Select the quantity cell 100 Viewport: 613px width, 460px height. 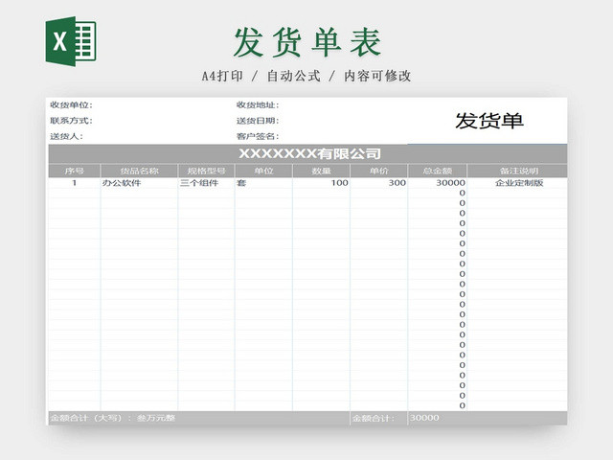(x=322, y=183)
